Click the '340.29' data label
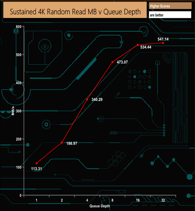The image size is (195, 211). click(x=97, y=100)
